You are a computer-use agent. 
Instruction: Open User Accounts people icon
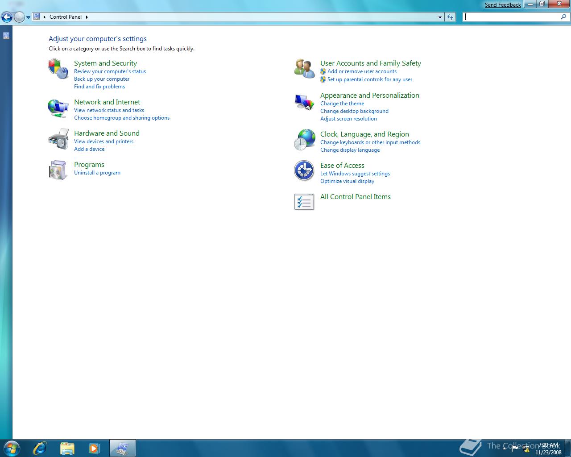[304, 68]
